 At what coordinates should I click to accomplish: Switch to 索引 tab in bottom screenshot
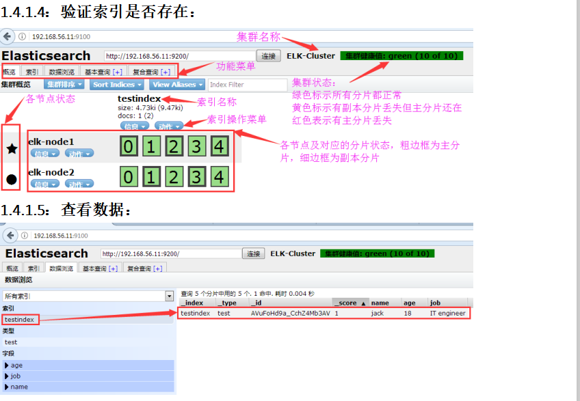click(34, 268)
